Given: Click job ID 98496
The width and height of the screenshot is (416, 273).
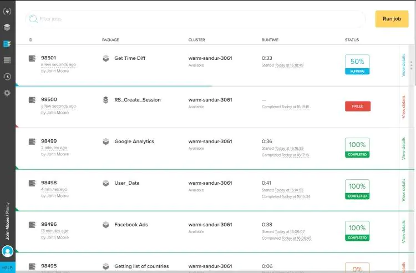Looking at the screenshot, I should pos(49,225).
